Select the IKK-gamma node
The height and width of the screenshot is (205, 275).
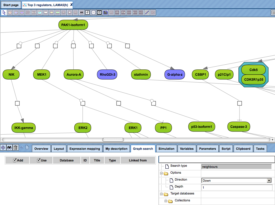tap(24, 128)
